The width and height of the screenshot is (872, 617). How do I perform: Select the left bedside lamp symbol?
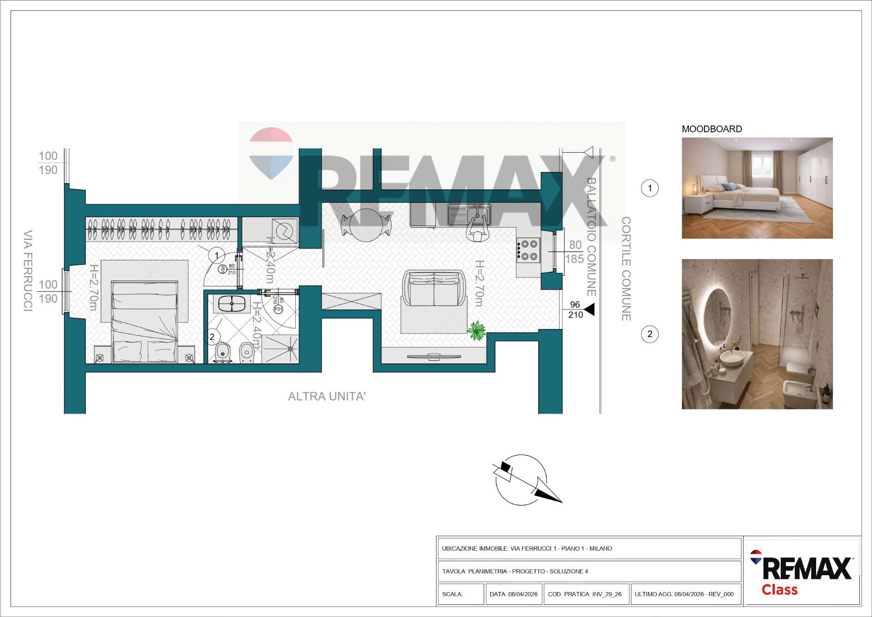(x=100, y=358)
